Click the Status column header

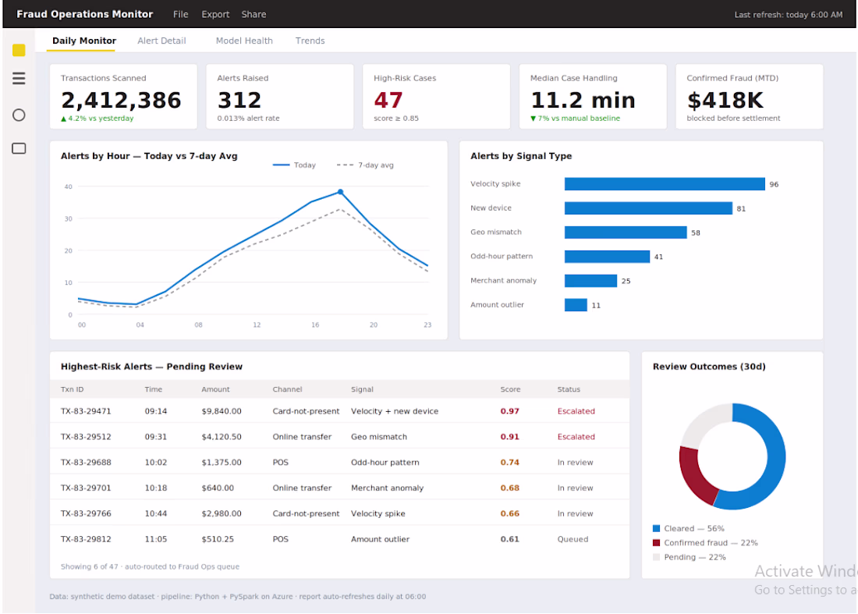(569, 389)
